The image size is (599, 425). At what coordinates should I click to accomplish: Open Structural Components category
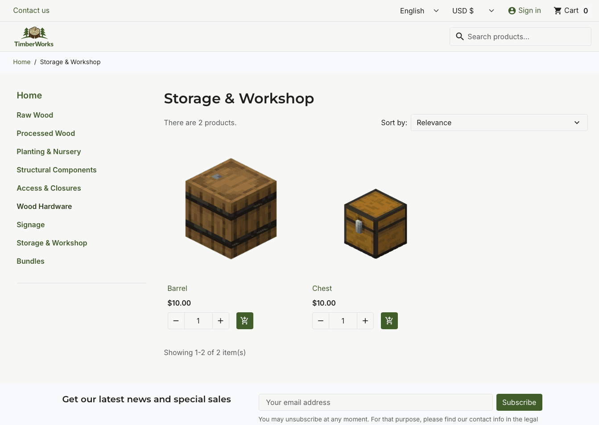coord(57,170)
